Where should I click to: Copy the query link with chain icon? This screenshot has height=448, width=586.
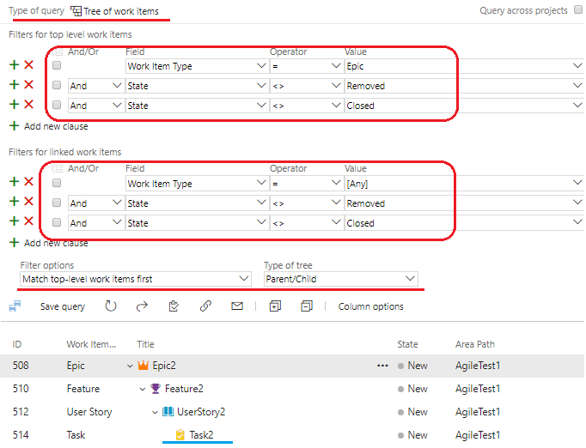point(205,306)
